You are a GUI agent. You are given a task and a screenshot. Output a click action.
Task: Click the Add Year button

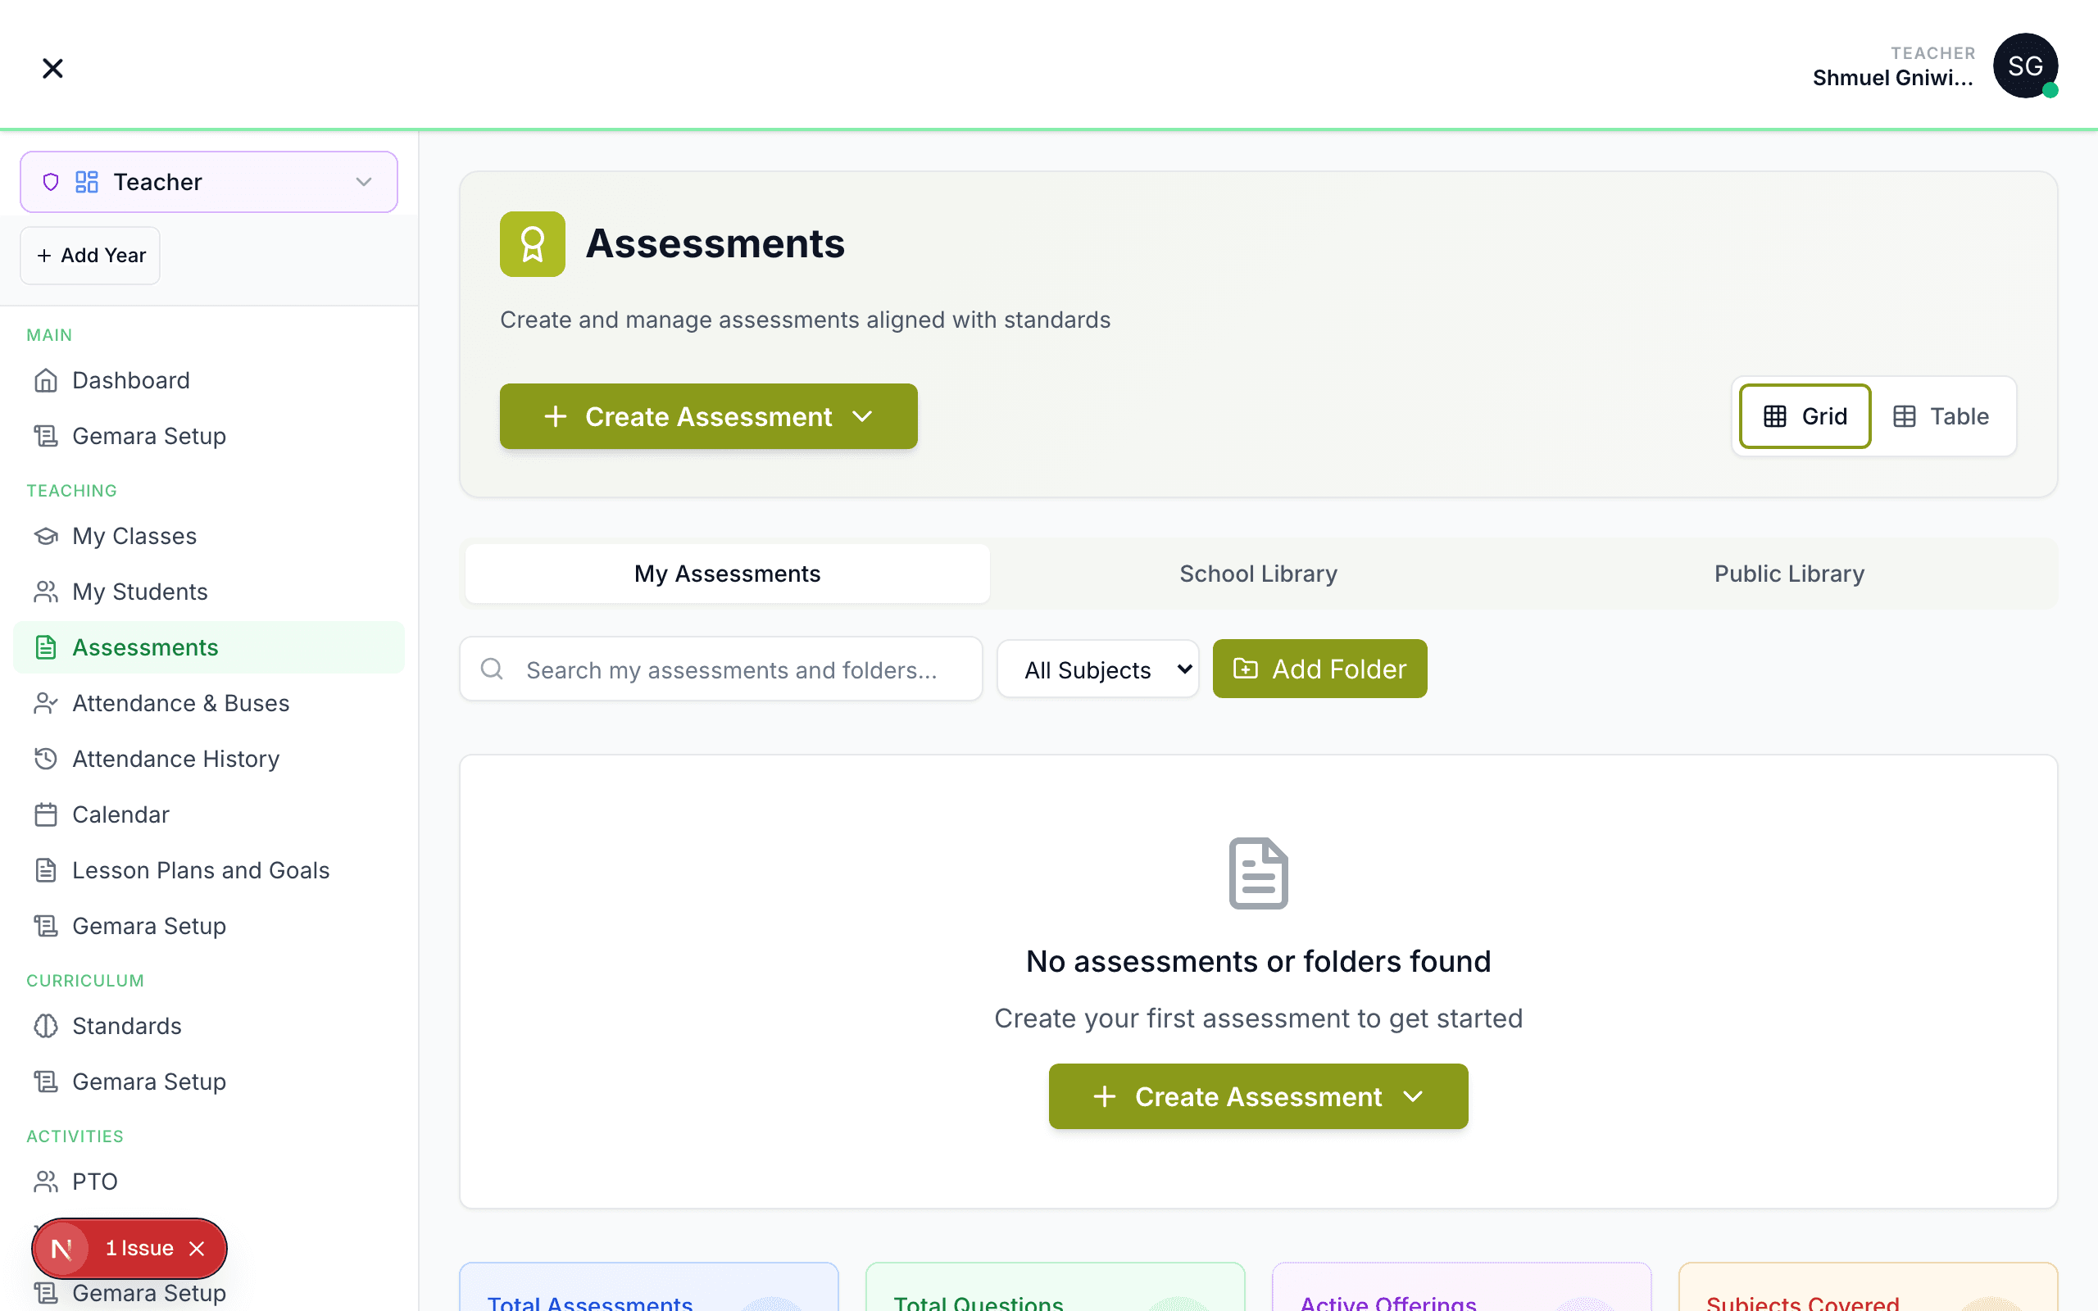point(90,256)
